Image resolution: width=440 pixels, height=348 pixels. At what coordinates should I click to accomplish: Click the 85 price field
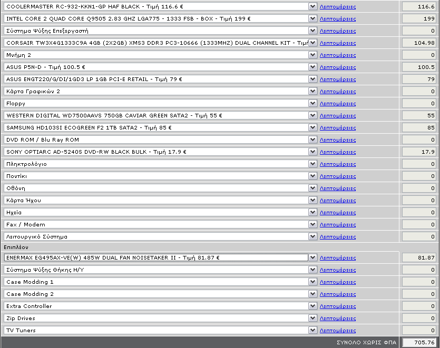[x=419, y=127]
